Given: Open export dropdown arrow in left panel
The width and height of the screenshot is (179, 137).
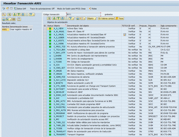Looking at the screenshot, I should [10, 20].
